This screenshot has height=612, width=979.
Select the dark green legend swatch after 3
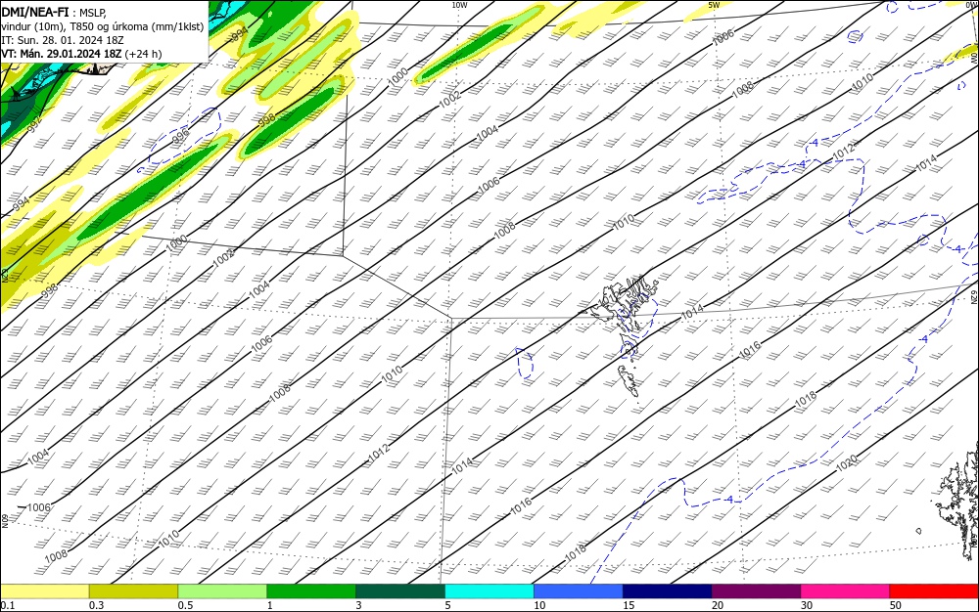(x=400, y=591)
